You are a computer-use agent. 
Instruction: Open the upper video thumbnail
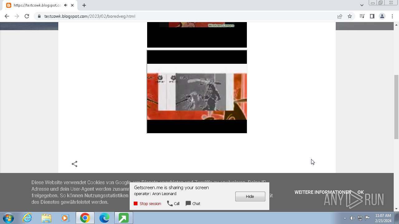click(197, 35)
